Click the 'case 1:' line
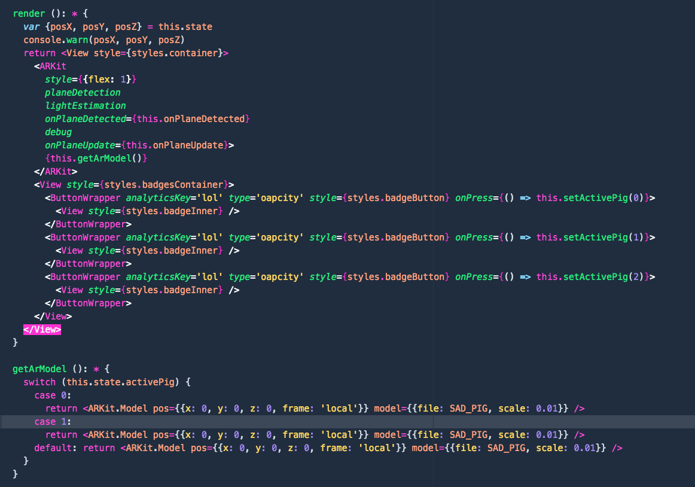 (53, 421)
